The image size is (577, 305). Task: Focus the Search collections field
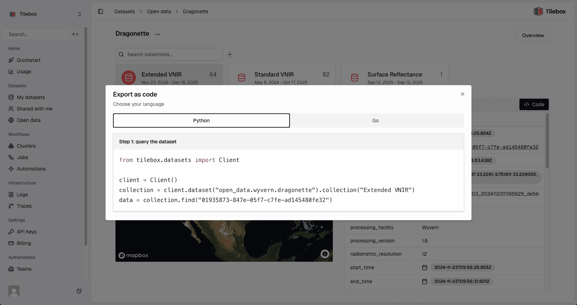point(169,54)
